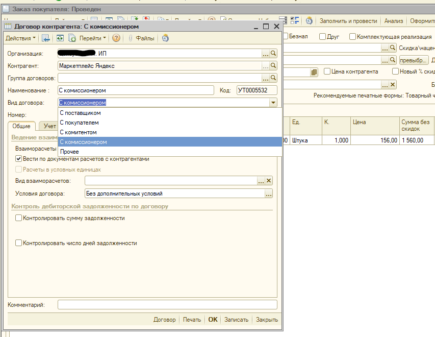Toggle 'Вести по документам расчетов с контрагентами'
The height and width of the screenshot is (337, 435).
tap(18, 159)
